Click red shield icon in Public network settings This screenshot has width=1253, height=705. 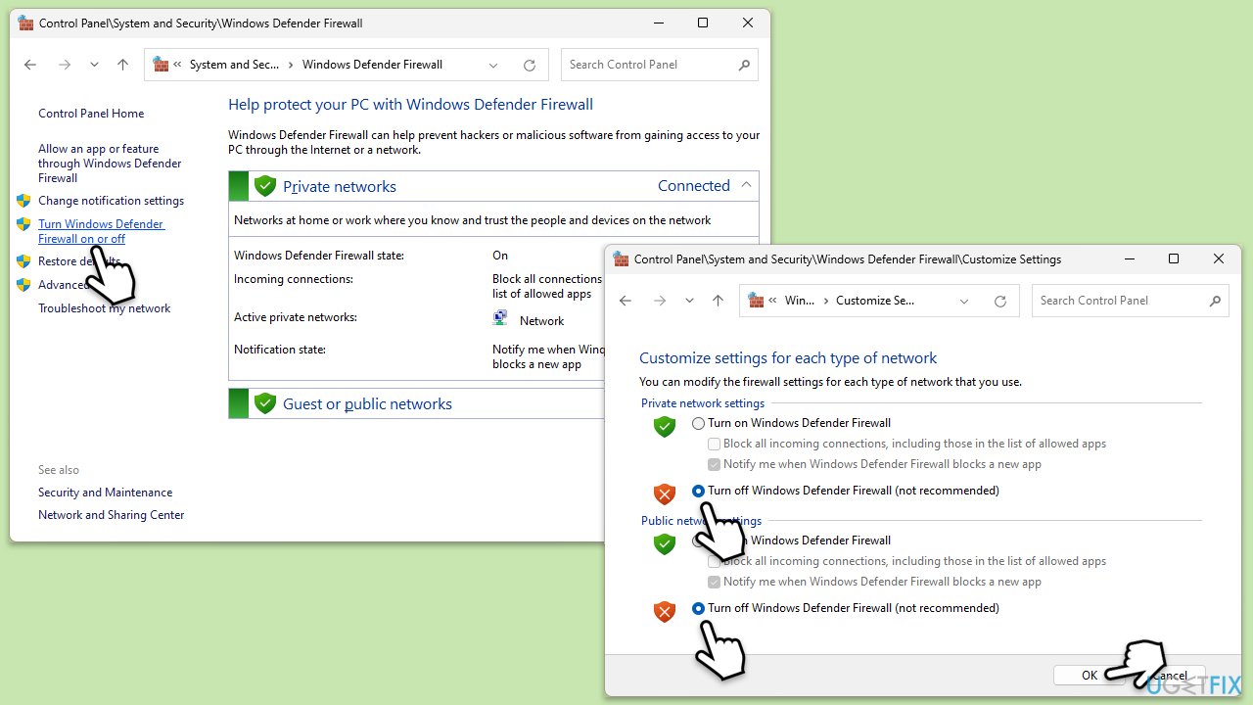pos(665,612)
